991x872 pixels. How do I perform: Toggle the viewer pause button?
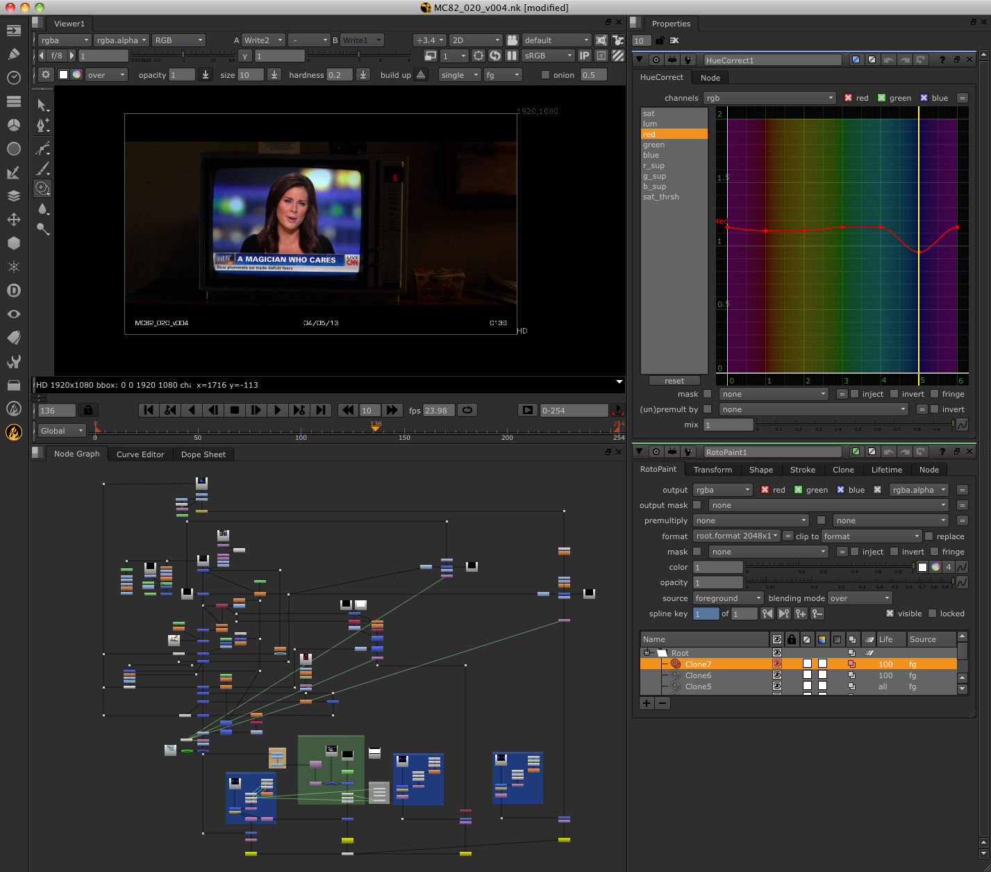[x=512, y=56]
